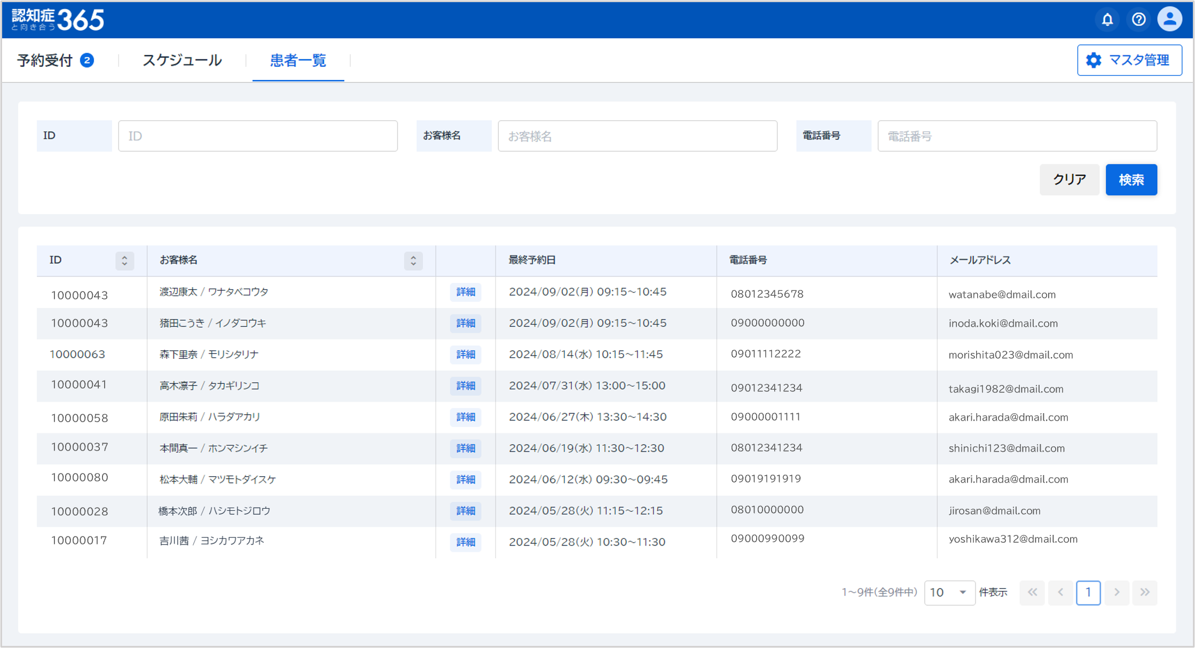Open the notifications bell icon
This screenshot has height=648, width=1195.
[x=1107, y=20]
